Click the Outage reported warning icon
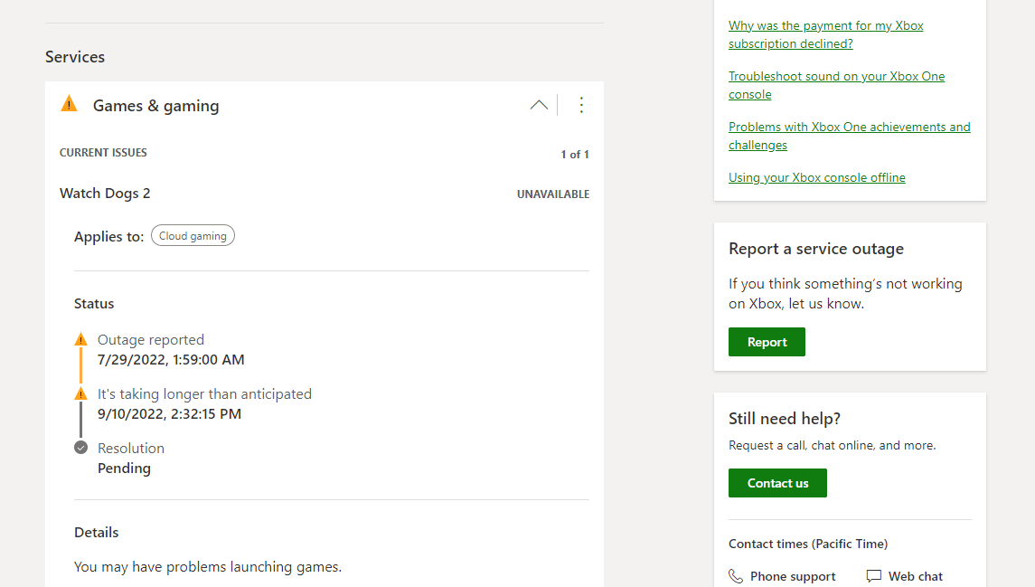Screen dimensions: 1035x587 (x=80, y=338)
